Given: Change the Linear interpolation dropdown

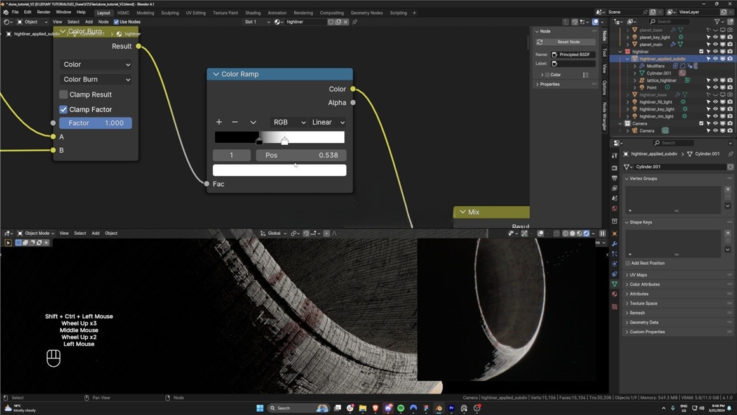Looking at the screenshot, I should coord(328,122).
